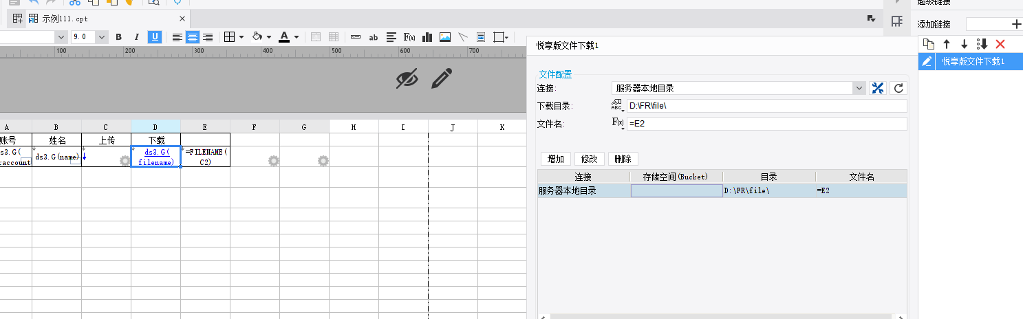Open border style dropdown arrow

[x=241, y=37]
